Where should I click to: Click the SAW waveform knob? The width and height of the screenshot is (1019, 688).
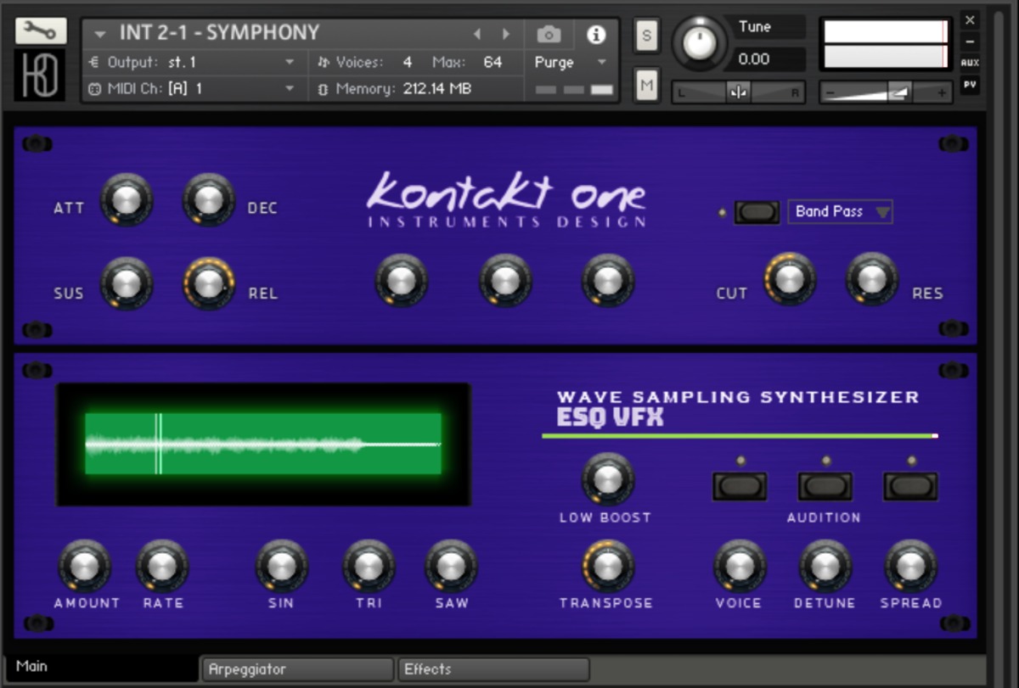[x=451, y=566]
